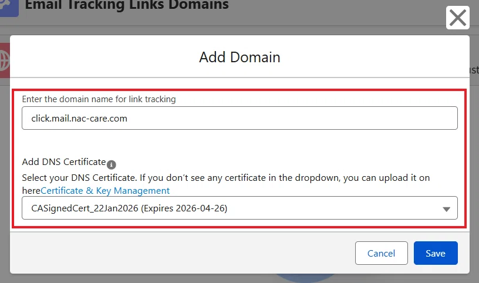Image resolution: width=479 pixels, height=283 pixels.
Task: Click the 'Enter the domain name for link tracking' label
Action: [99, 99]
